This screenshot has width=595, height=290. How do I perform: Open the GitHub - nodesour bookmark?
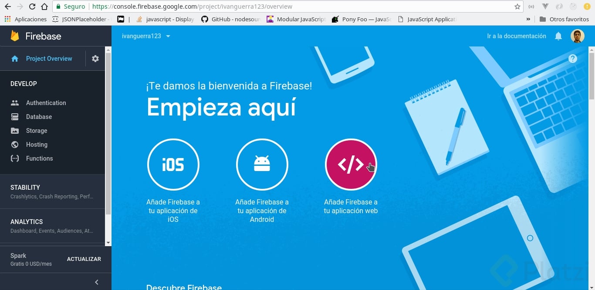(x=231, y=19)
